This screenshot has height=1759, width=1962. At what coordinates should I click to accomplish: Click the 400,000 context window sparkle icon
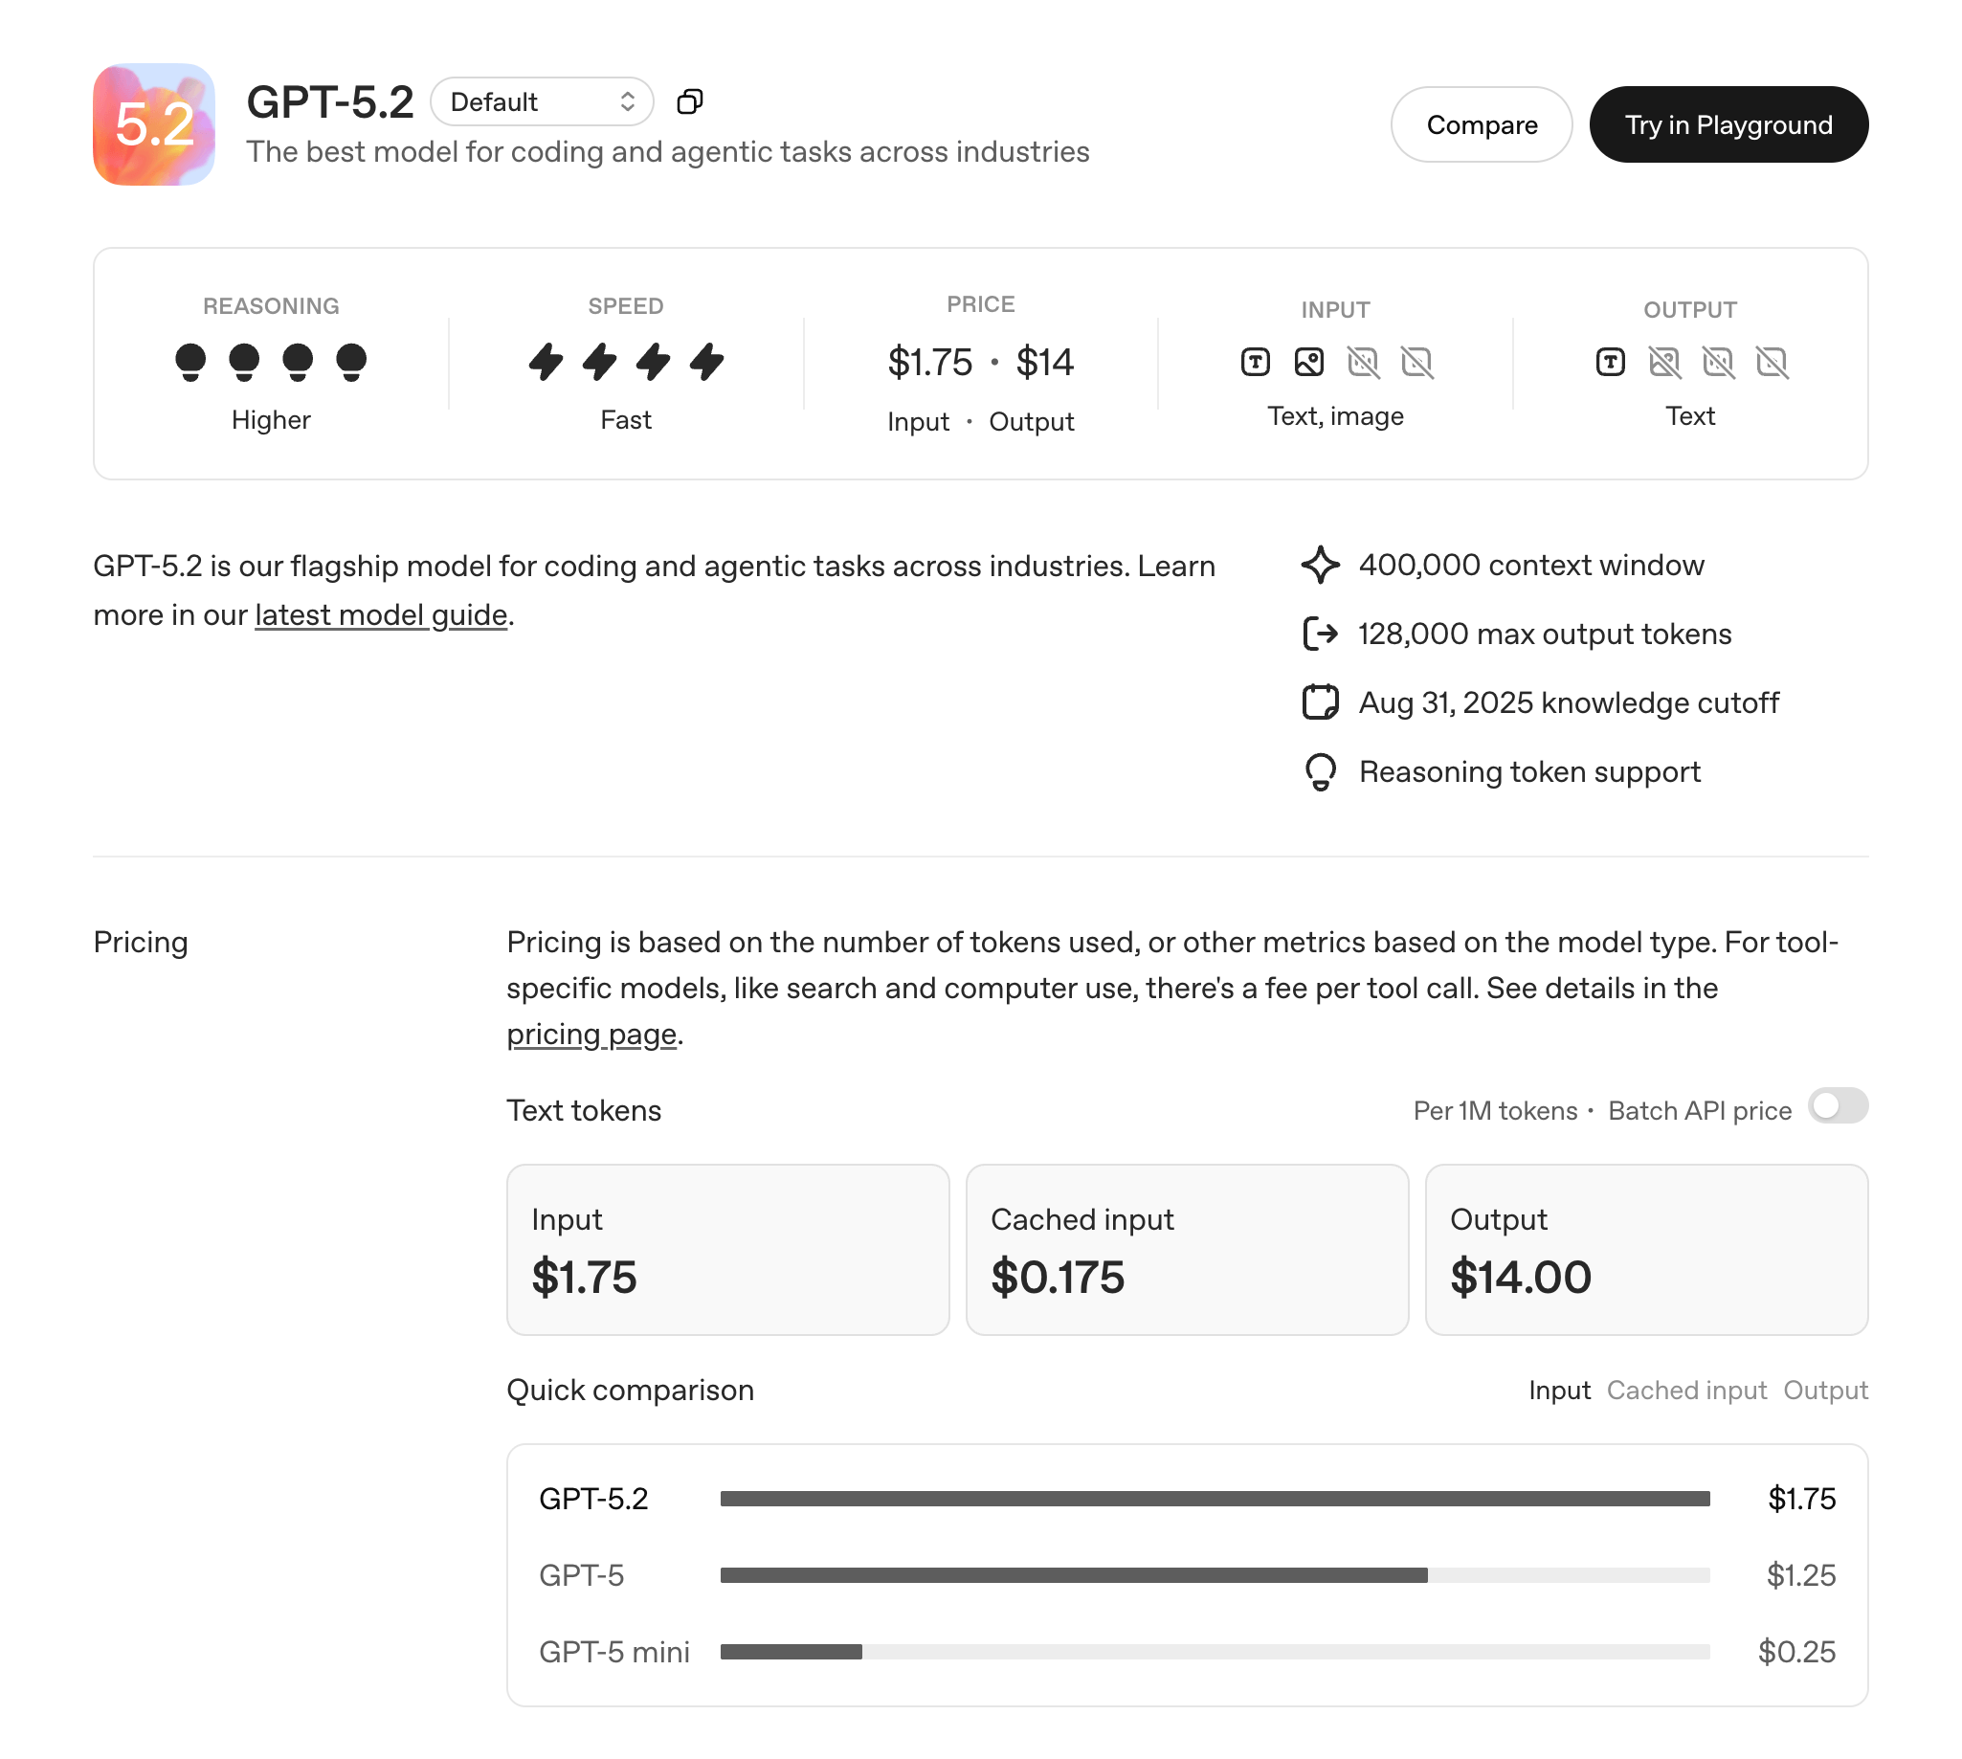tap(1321, 565)
